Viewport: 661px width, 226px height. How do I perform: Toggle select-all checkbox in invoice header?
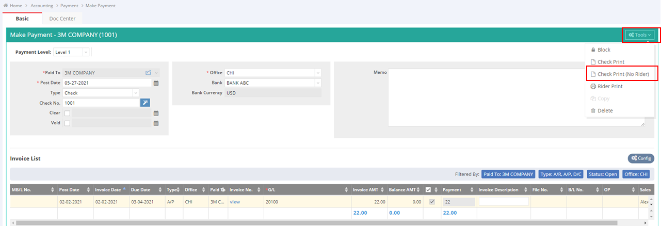(428, 190)
